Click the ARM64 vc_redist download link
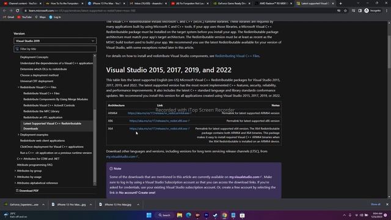Viewport: 391px width, 220px height. 159,113
